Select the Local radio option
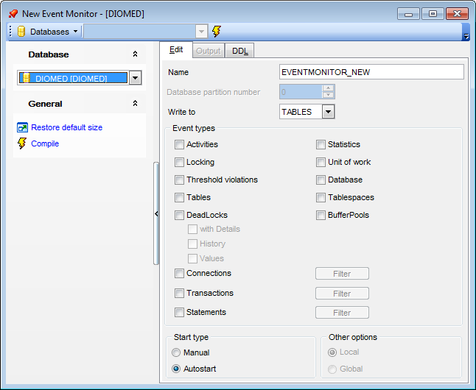Screen dimensions: 476x390 coord(332,352)
